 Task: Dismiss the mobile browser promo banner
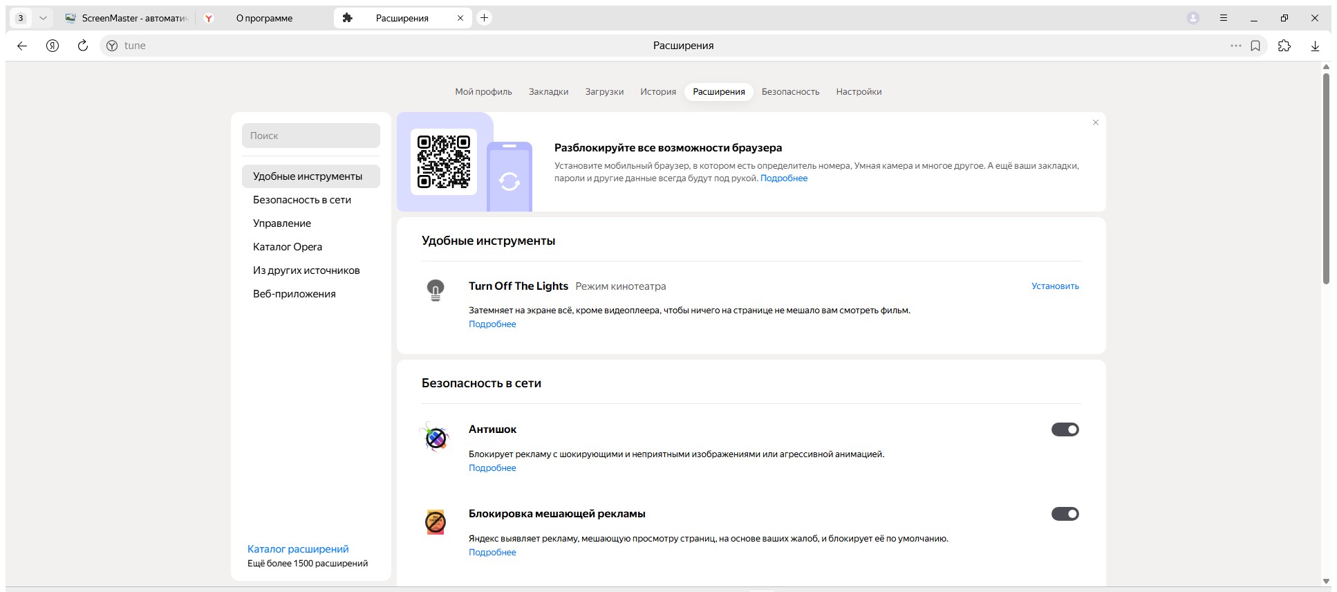1096,122
